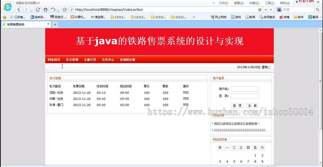Click the undo closed tab icon
The height and width of the screenshot is (167, 323).
click(53, 9)
